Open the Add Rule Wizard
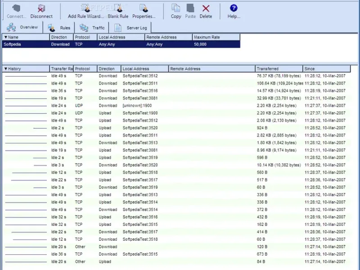 point(85,11)
